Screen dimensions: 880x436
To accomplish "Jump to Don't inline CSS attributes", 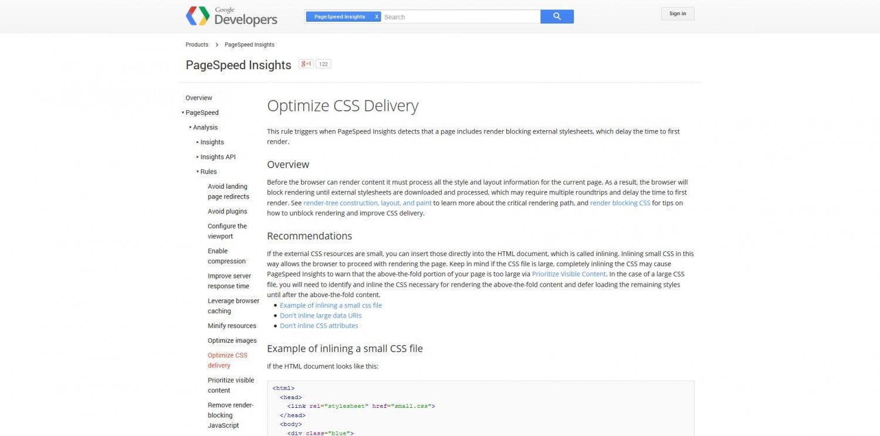I will (x=319, y=326).
